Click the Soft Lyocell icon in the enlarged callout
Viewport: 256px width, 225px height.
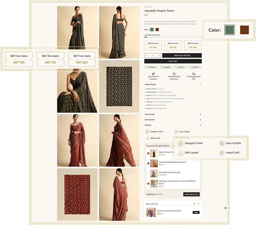(180, 153)
